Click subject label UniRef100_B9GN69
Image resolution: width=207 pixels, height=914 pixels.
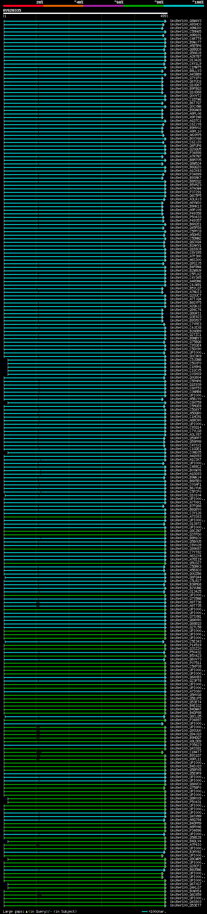186,110
